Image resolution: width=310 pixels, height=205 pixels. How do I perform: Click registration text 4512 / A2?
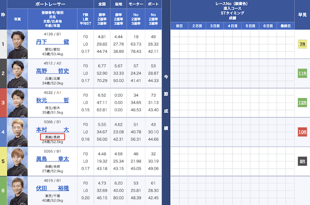click(x=52, y=63)
